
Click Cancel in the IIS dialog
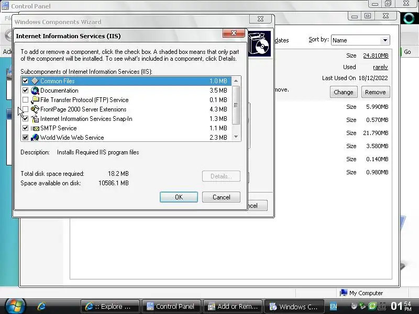221,197
